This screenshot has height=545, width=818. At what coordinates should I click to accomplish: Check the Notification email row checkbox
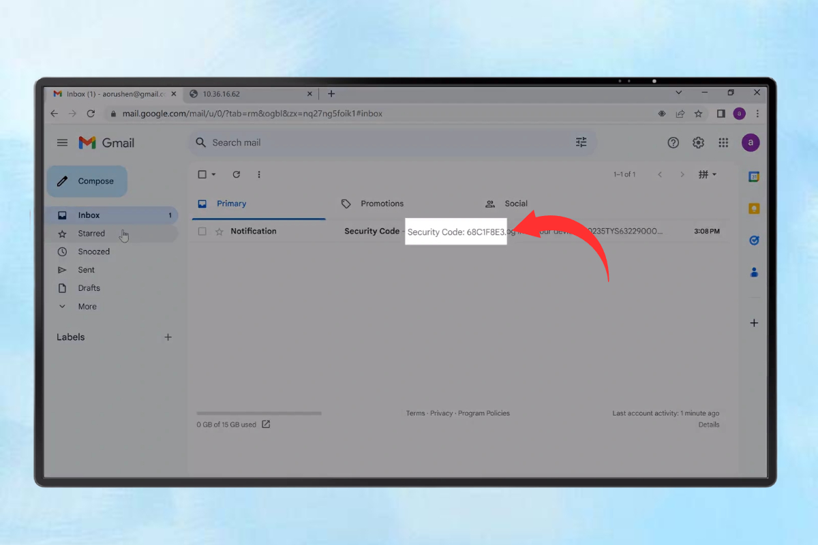click(202, 232)
